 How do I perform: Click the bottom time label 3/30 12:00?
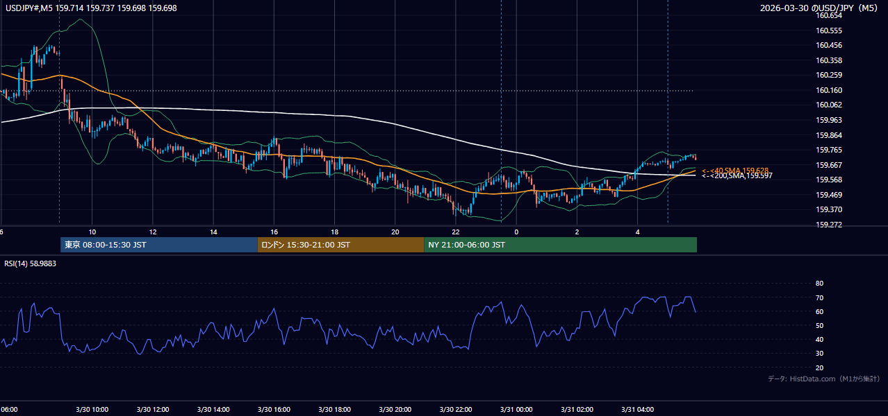152,409
